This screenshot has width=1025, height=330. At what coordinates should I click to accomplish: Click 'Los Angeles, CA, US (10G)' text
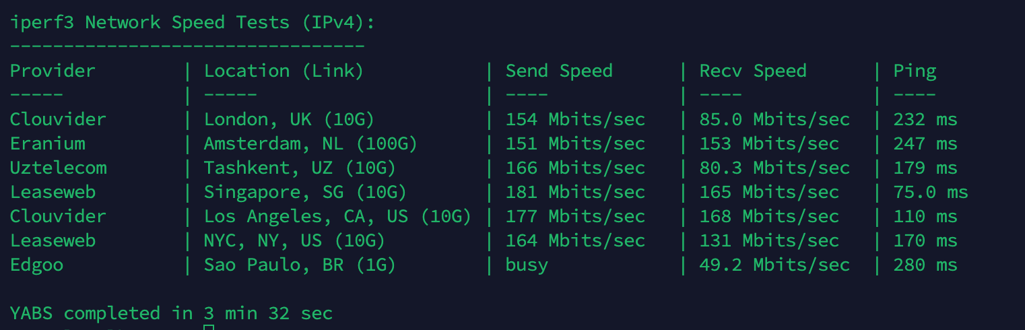coord(337,216)
